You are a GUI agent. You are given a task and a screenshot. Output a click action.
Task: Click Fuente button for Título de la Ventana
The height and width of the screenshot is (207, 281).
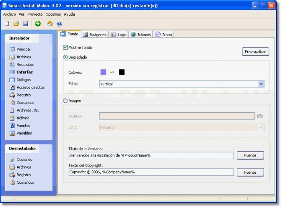[250, 155]
